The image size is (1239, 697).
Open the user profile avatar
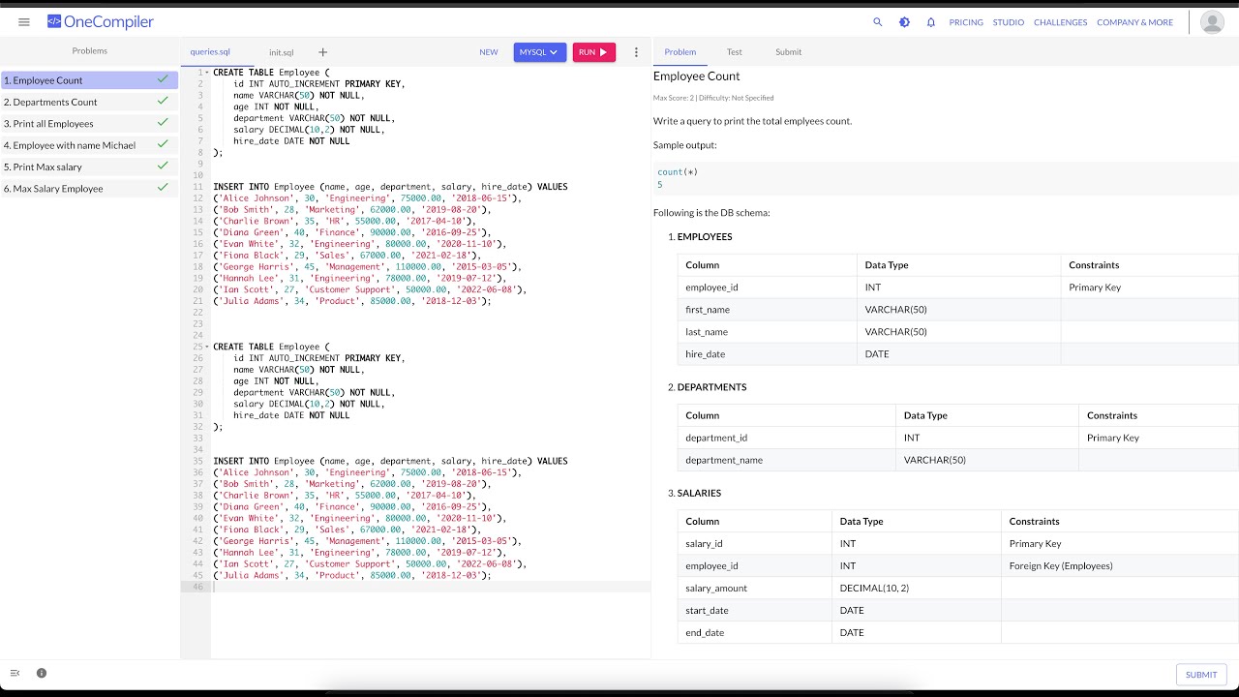[1212, 22]
